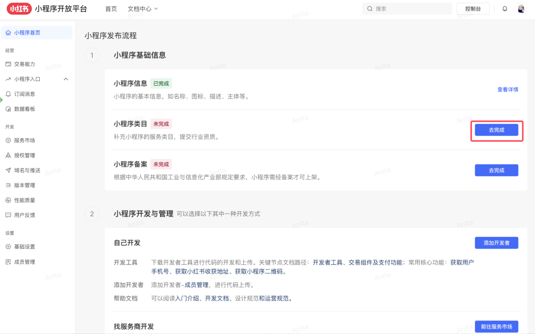Open the 数据看板 panel
The width and height of the screenshot is (535, 334).
25,109
